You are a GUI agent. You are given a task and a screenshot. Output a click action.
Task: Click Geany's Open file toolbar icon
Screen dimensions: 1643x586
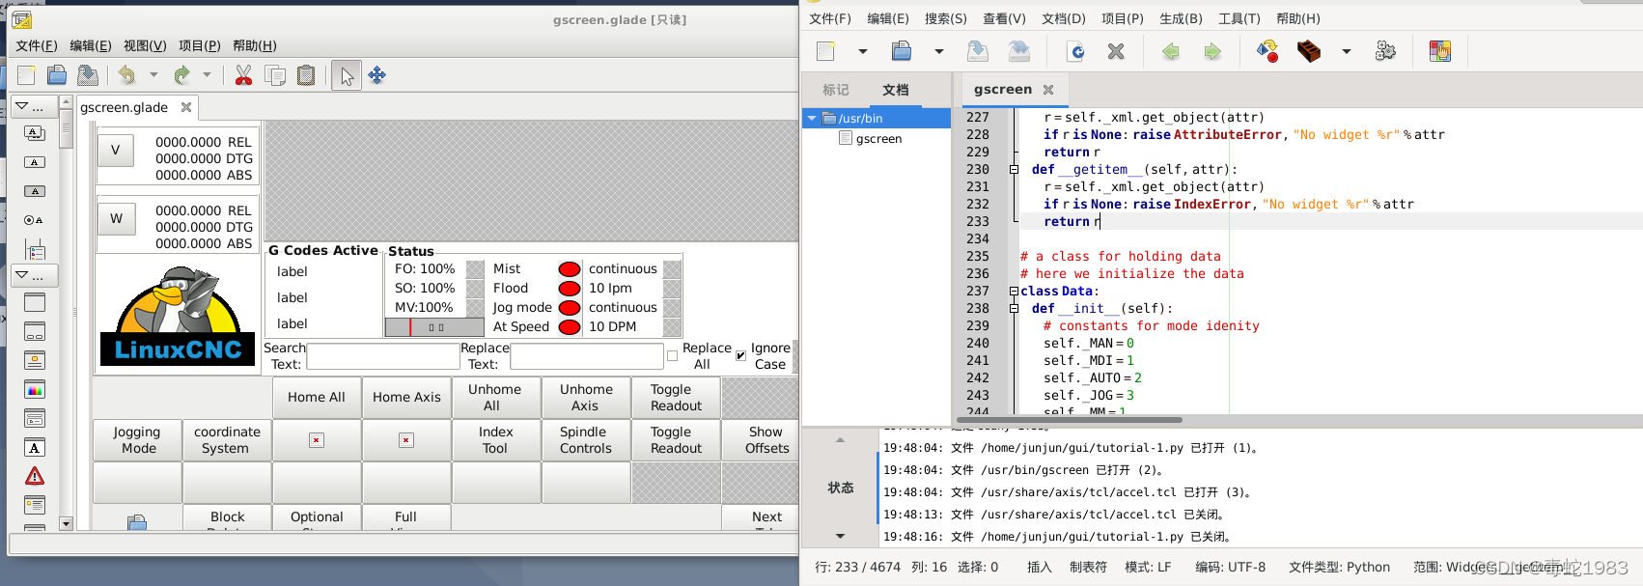coord(902,51)
